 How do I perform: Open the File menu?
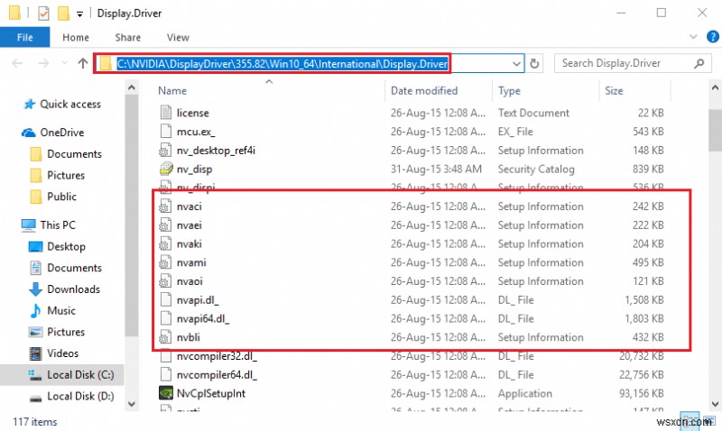tap(25, 37)
